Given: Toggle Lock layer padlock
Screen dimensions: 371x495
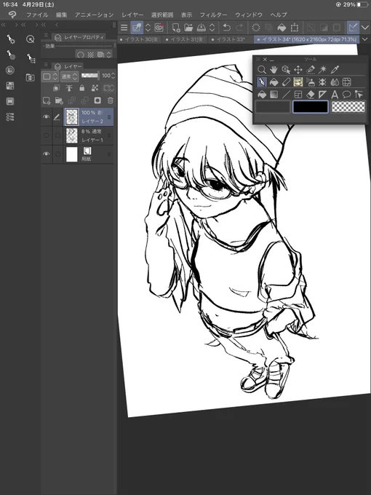Looking at the screenshot, I should point(82,88).
